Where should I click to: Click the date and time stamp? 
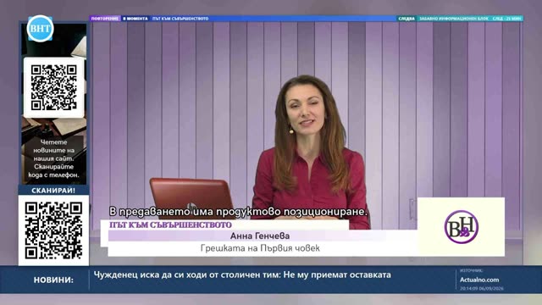482,288
